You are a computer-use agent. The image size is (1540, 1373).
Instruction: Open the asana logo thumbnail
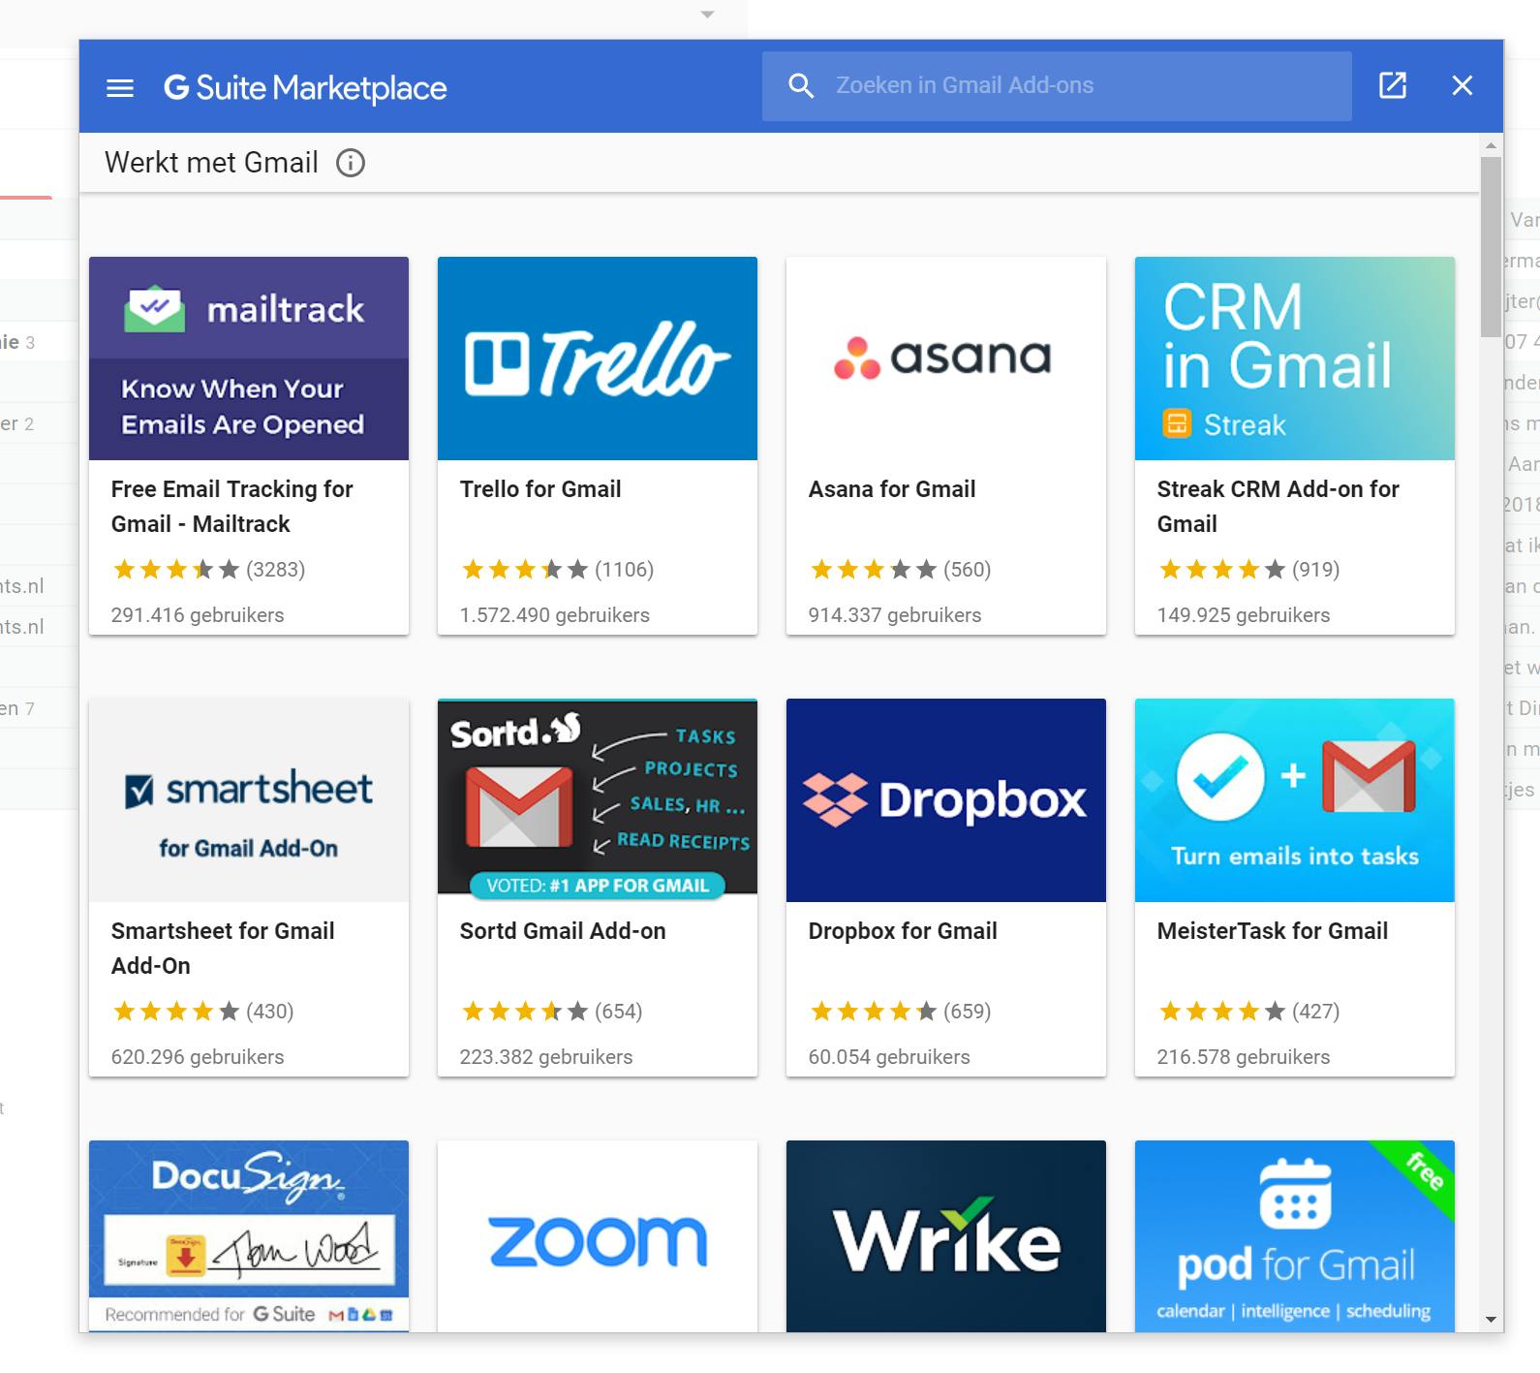click(x=946, y=359)
